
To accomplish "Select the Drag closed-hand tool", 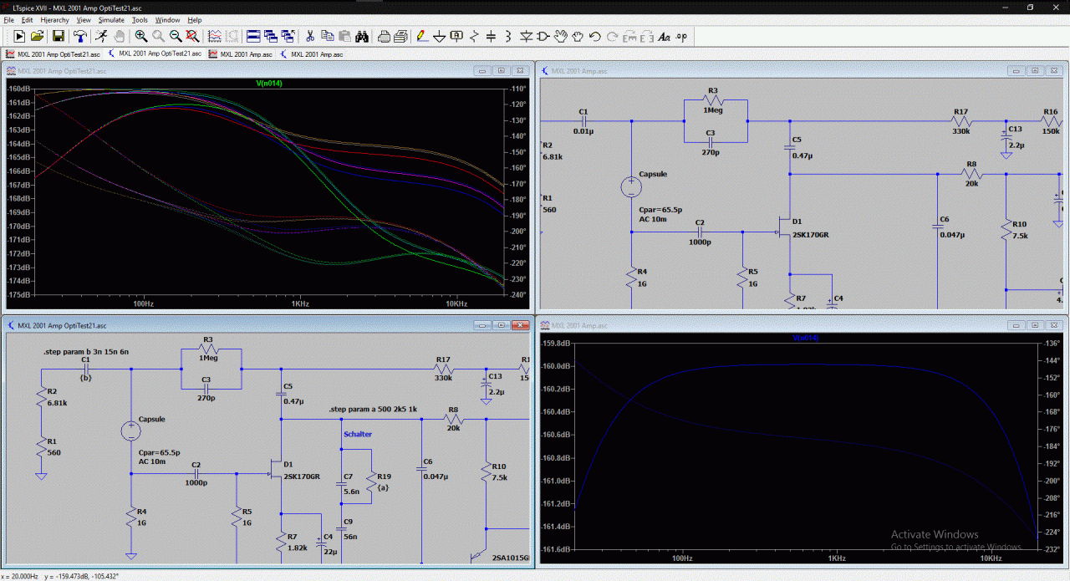I will point(578,36).
